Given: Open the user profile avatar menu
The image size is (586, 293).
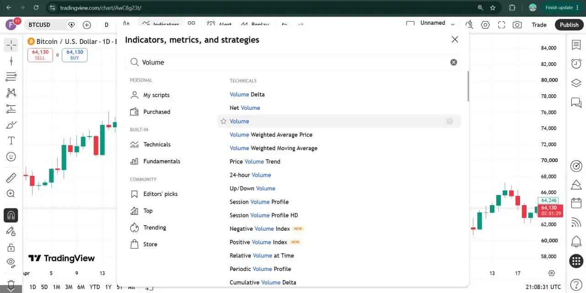Looking at the screenshot, I should click(x=11, y=25).
